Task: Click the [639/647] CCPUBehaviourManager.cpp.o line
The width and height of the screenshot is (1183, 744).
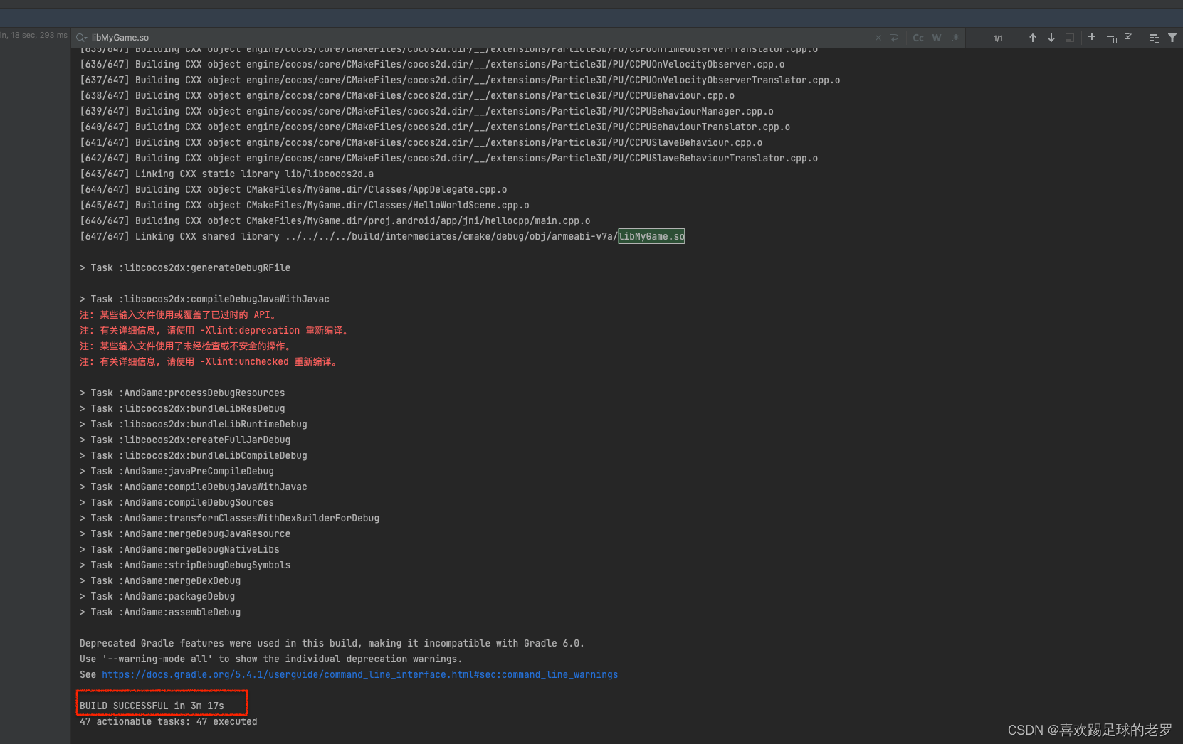Action: tap(426, 111)
